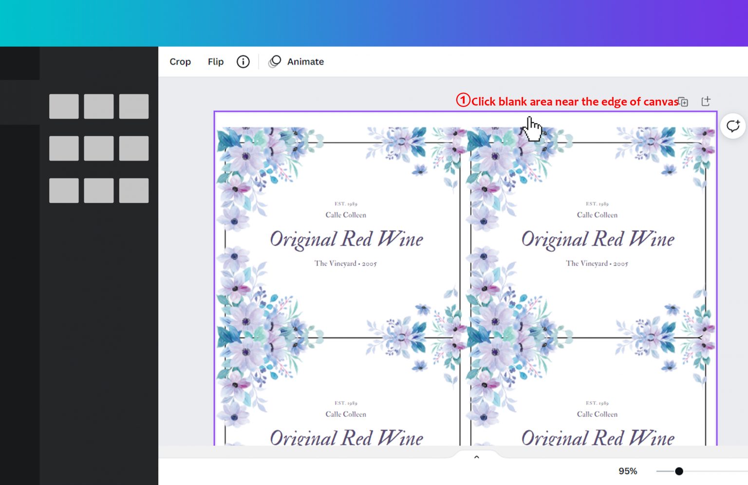
Task: Select the middle thumbnail in the second sidebar row
Action: pos(98,148)
